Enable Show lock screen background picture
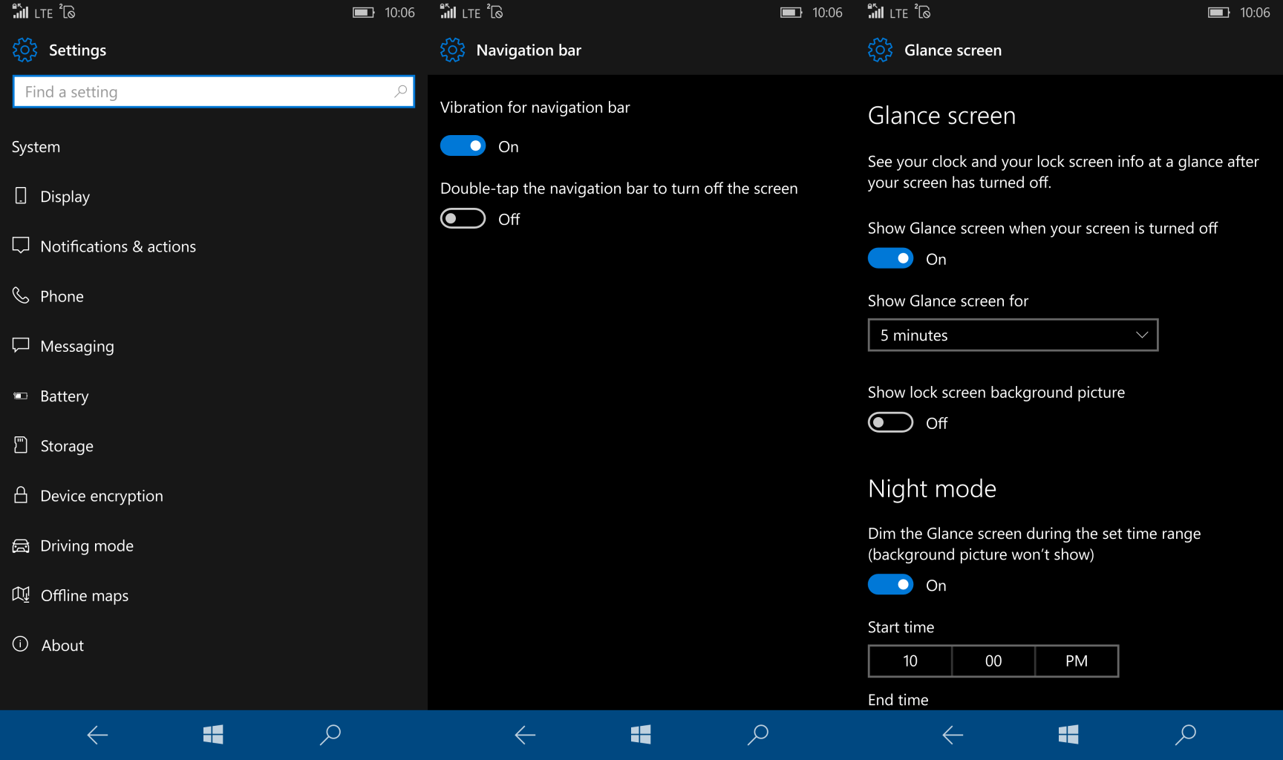The width and height of the screenshot is (1283, 760). [891, 422]
